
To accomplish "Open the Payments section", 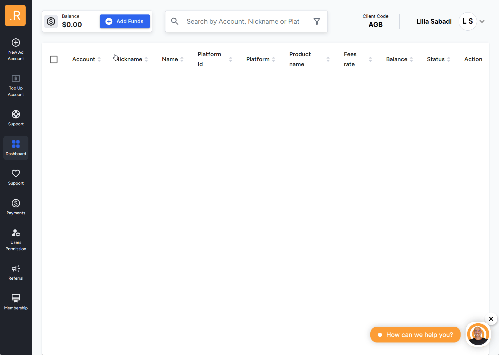I will [x=16, y=207].
